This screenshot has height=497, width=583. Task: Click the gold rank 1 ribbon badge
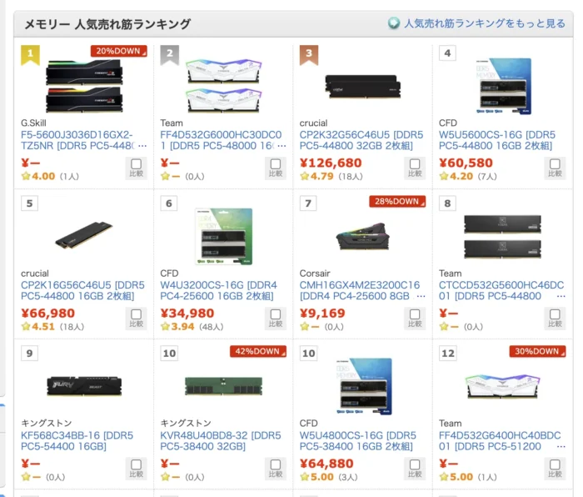30,55
